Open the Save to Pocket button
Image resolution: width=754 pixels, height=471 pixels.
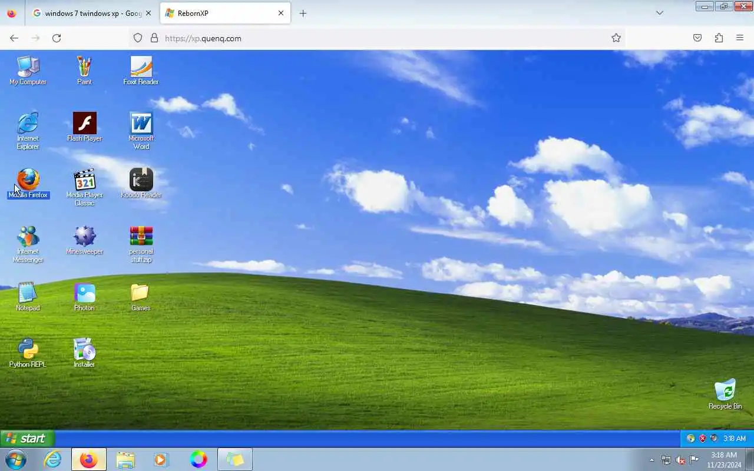pyautogui.click(x=697, y=38)
